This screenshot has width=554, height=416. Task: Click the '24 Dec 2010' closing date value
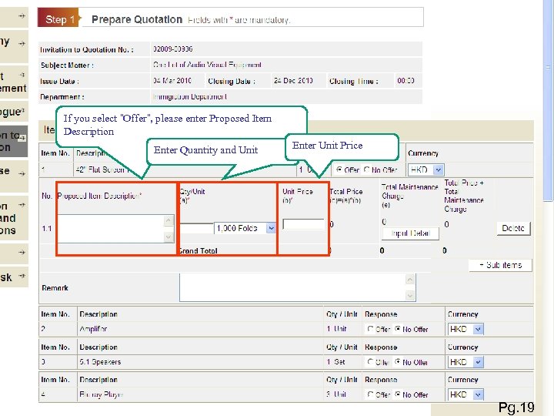coord(293,81)
